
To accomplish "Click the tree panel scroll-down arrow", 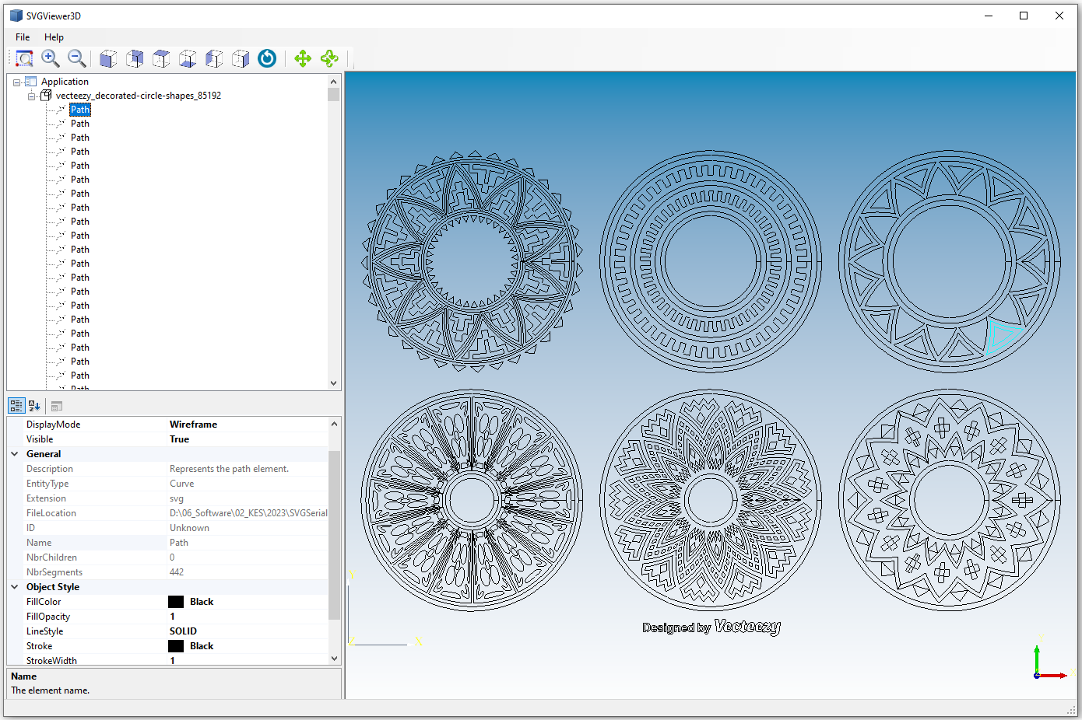I will click(333, 383).
